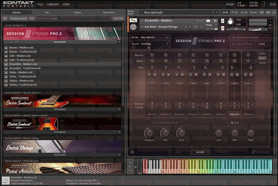Click the KSP master script button
The height and width of the screenshot is (186, 278).
click(261, 13)
